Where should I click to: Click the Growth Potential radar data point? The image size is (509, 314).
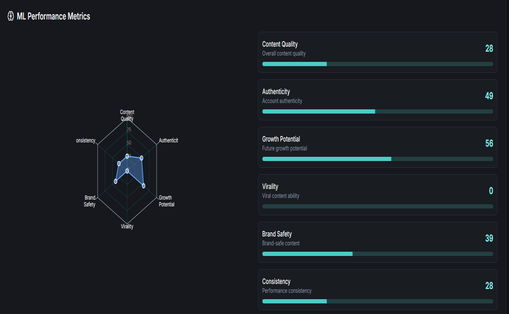[143, 186]
